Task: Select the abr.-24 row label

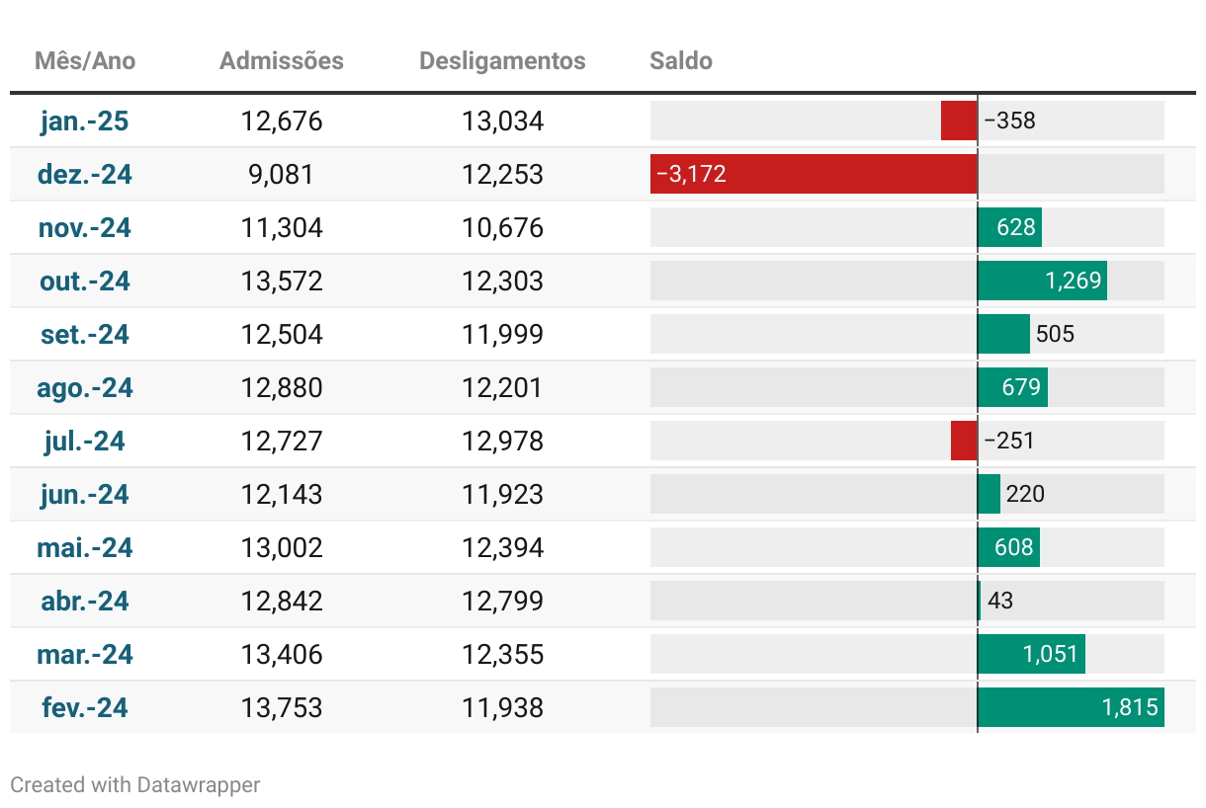Action: (x=85, y=602)
